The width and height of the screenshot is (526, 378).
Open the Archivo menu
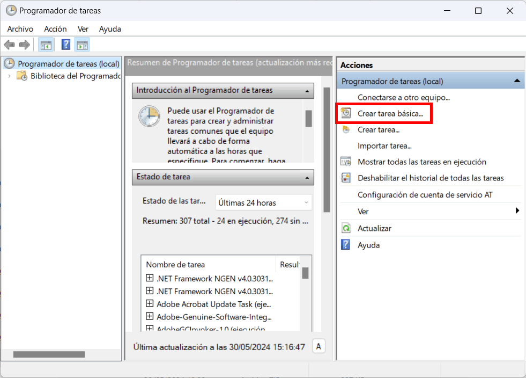coord(20,29)
